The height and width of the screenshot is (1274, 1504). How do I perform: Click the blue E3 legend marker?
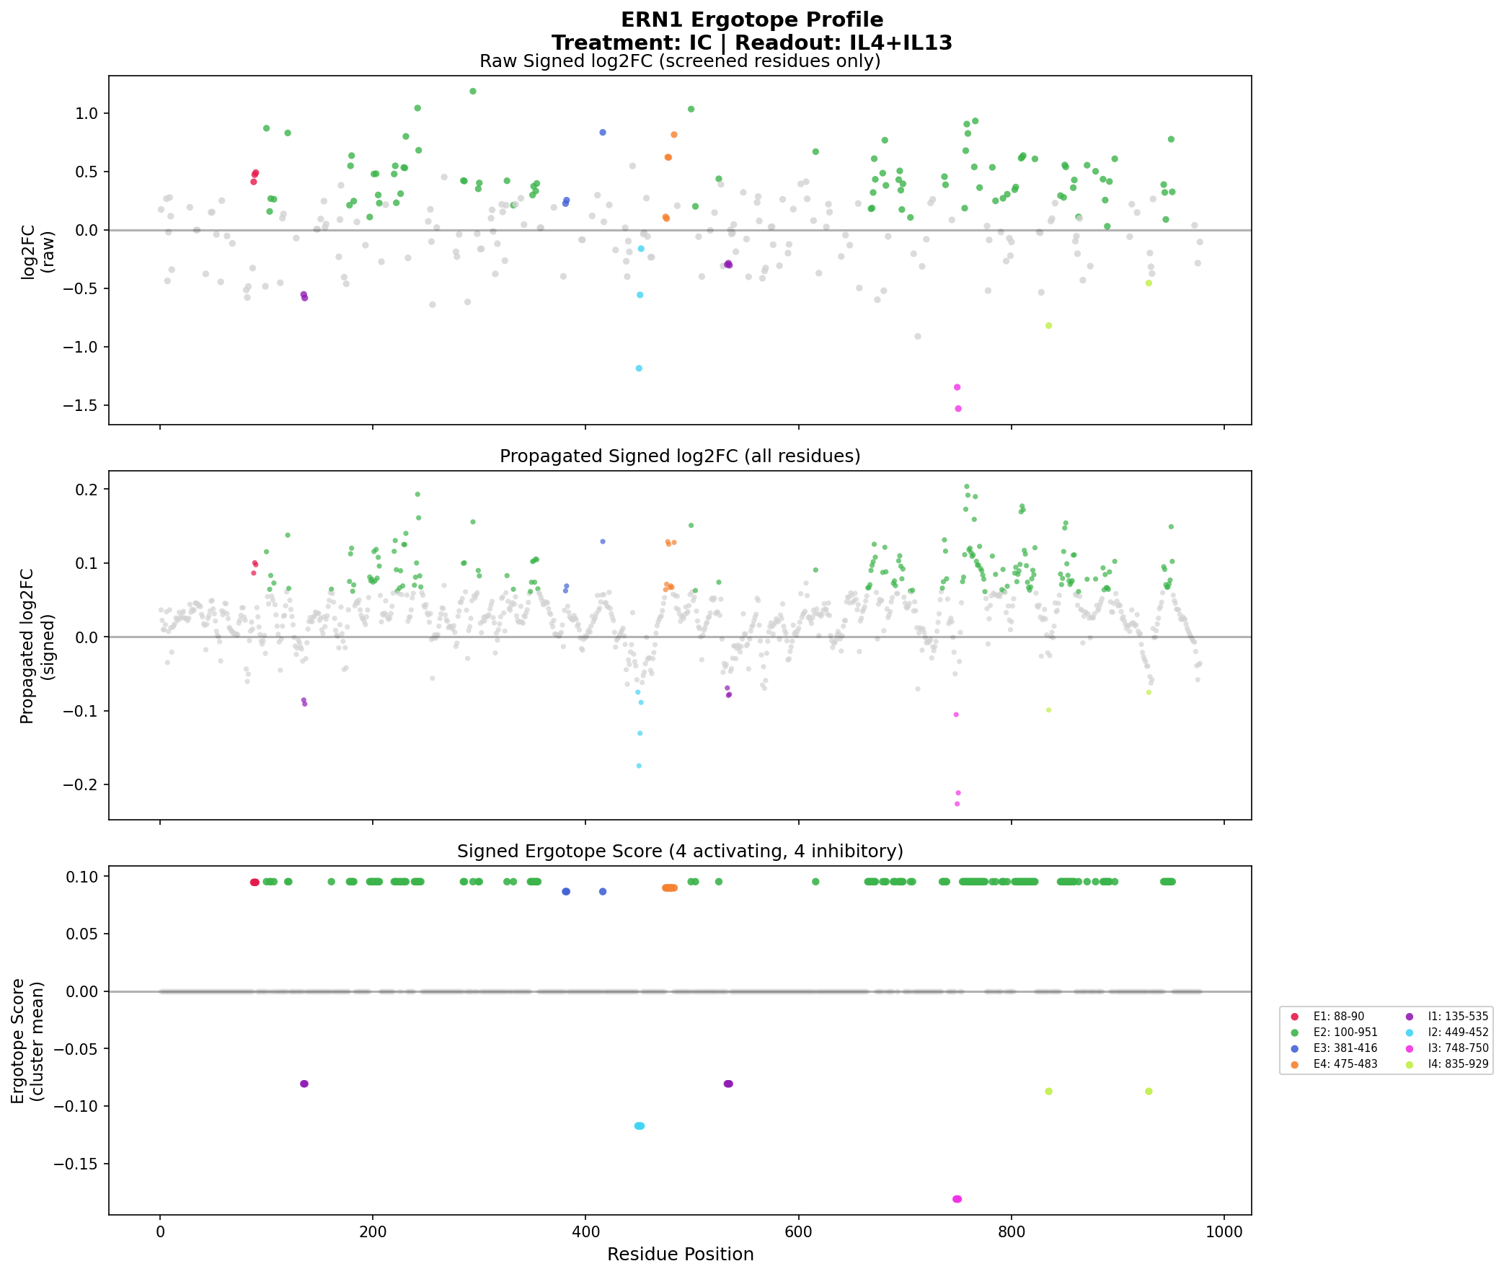pyautogui.click(x=1295, y=1048)
